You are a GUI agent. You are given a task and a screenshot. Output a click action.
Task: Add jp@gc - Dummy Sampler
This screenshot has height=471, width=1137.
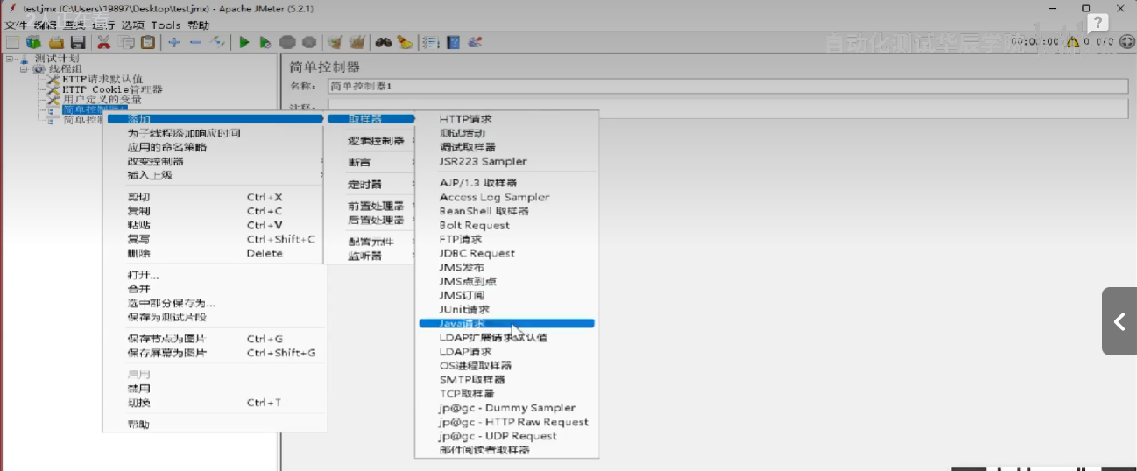click(506, 408)
